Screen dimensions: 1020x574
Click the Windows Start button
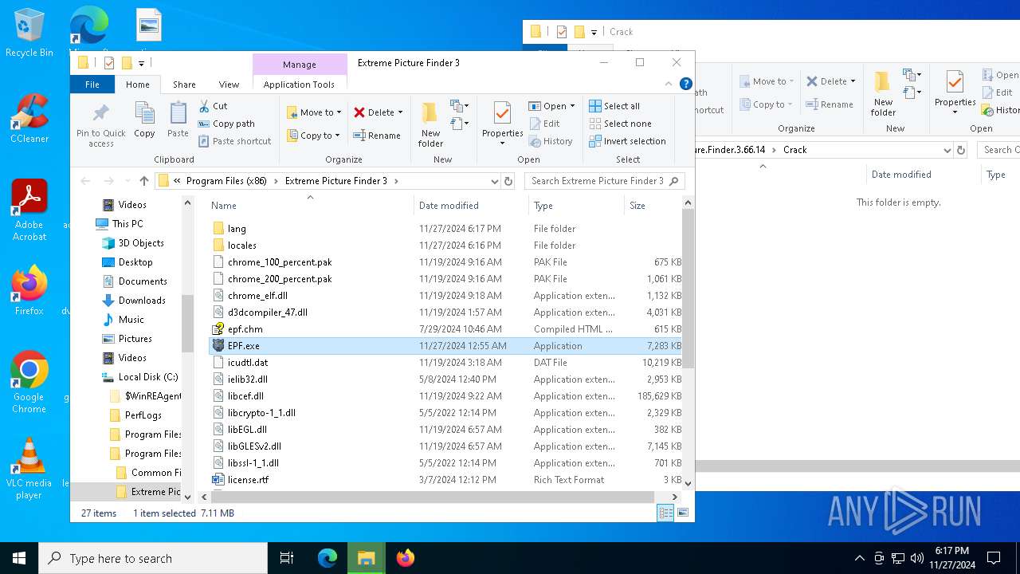pyautogui.click(x=19, y=558)
